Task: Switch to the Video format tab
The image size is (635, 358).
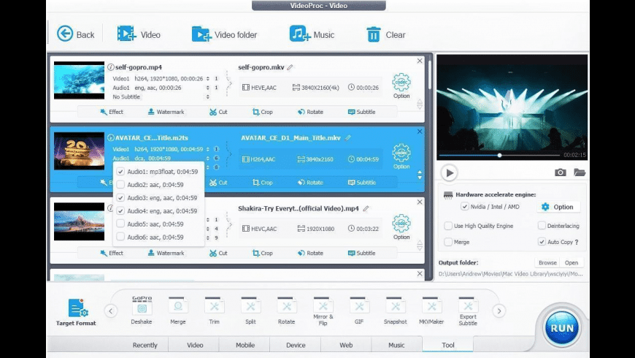Action: pos(195,345)
